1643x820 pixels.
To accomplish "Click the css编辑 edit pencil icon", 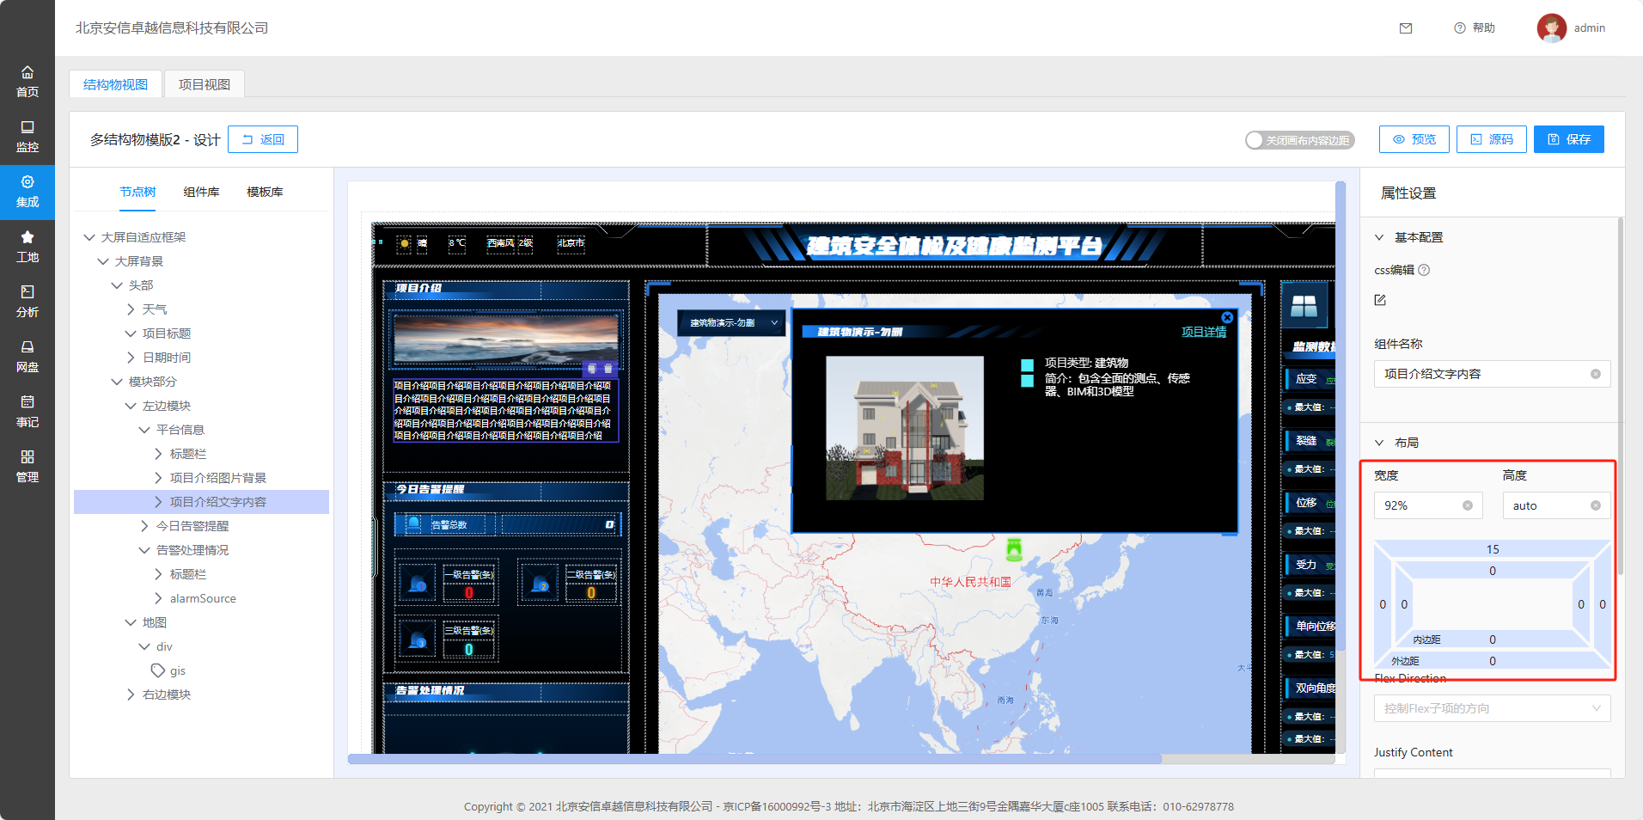I will (x=1380, y=300).
